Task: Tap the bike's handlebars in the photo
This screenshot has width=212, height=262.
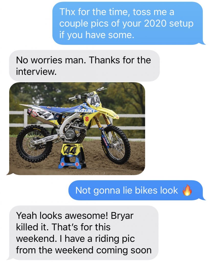Action: [x=87, y=94]
